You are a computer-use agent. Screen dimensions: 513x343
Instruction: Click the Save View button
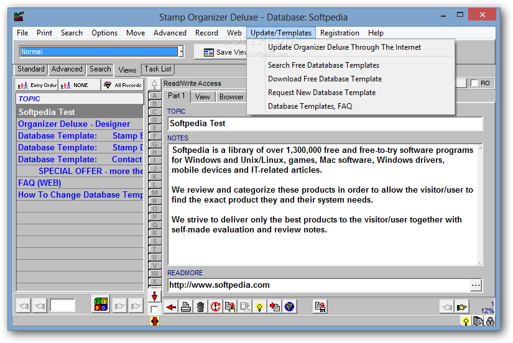pyautogui.click(x=221, y=52)
